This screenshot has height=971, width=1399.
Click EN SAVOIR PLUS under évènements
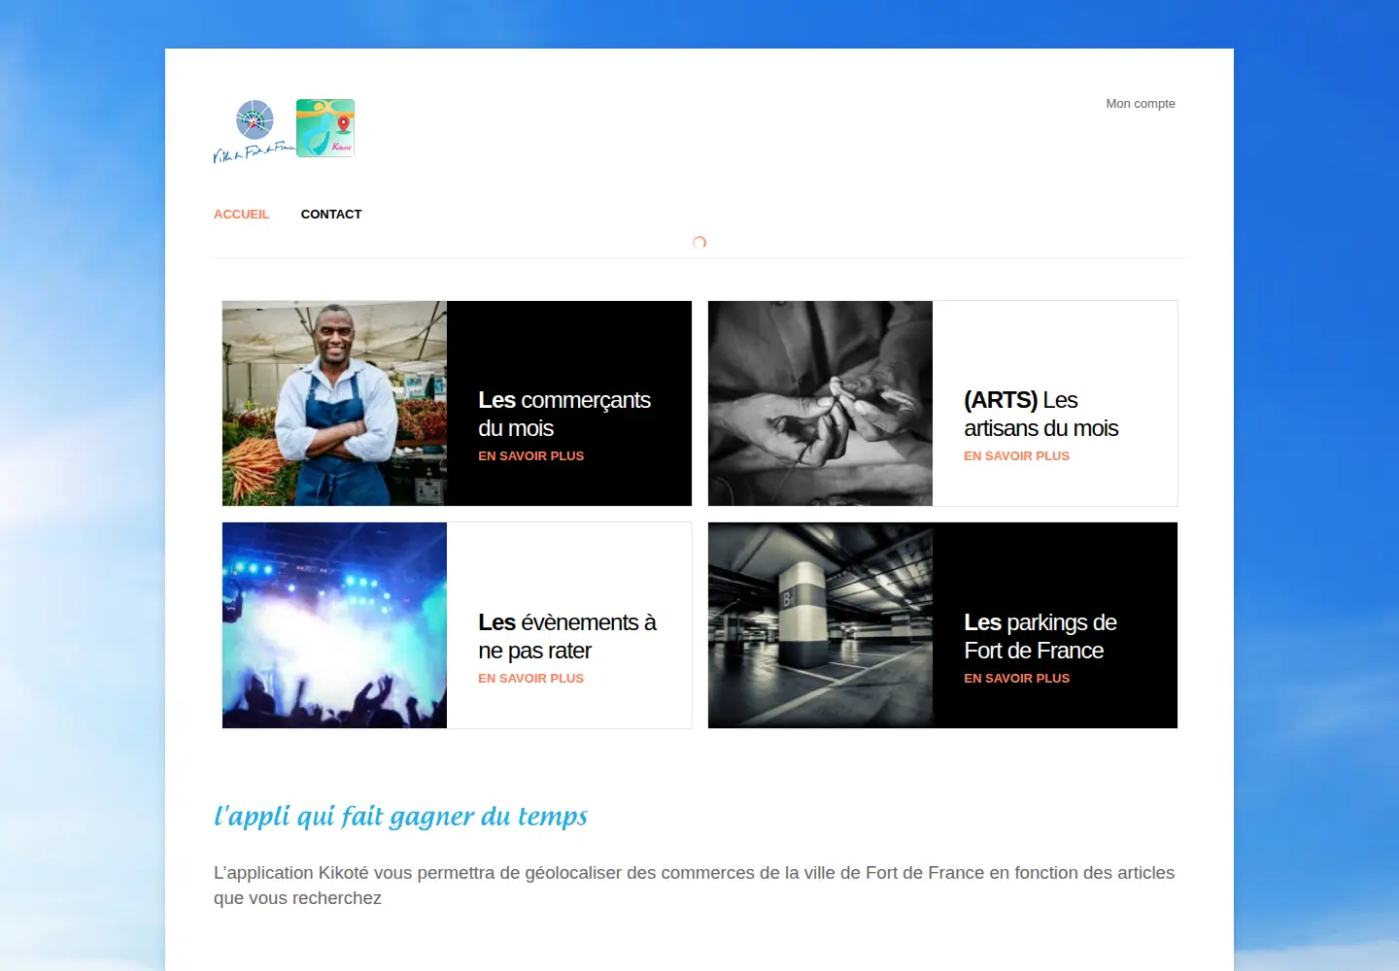tap(530, 679)
